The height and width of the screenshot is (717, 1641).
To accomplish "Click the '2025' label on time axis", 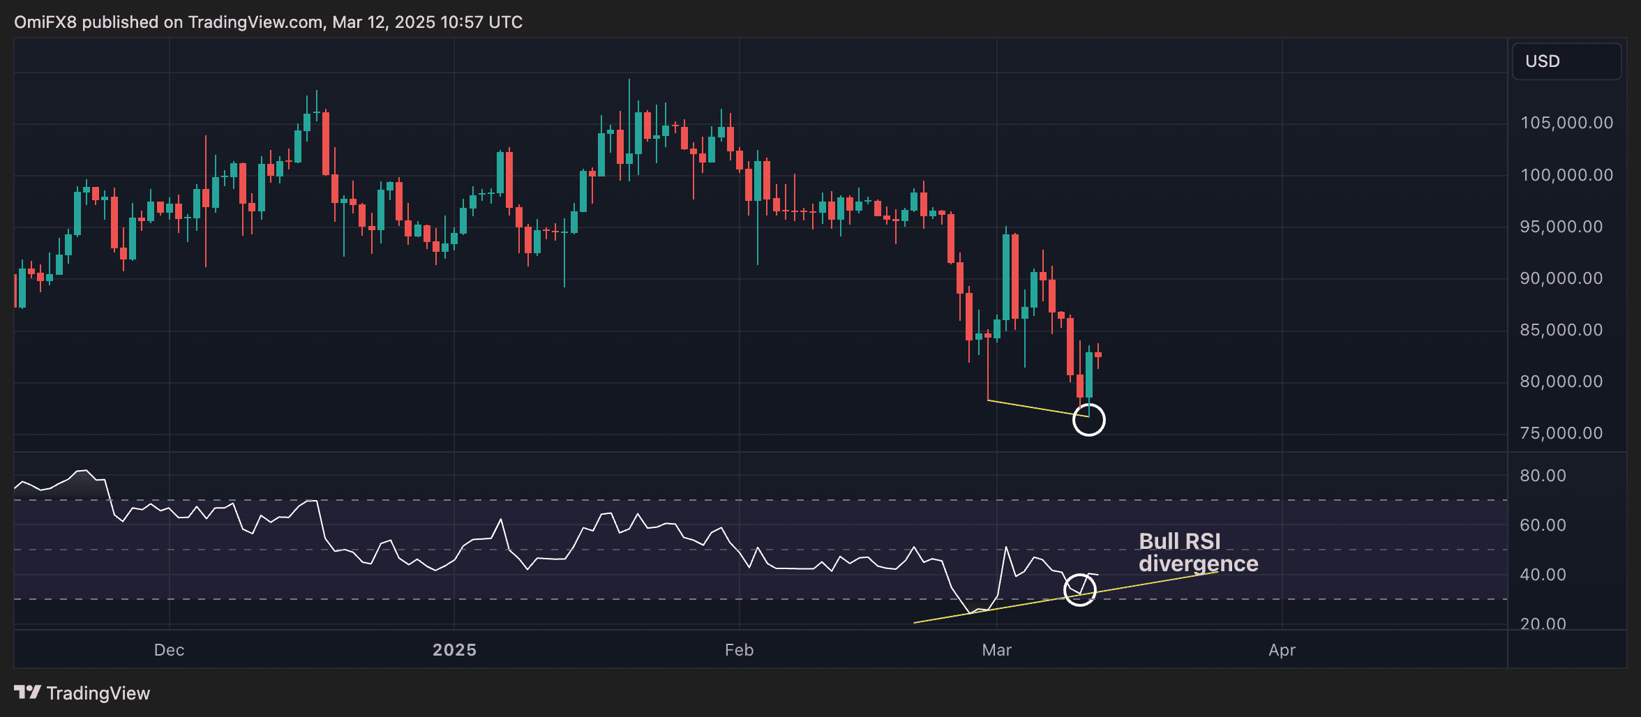I will click(x=454, y=650).
